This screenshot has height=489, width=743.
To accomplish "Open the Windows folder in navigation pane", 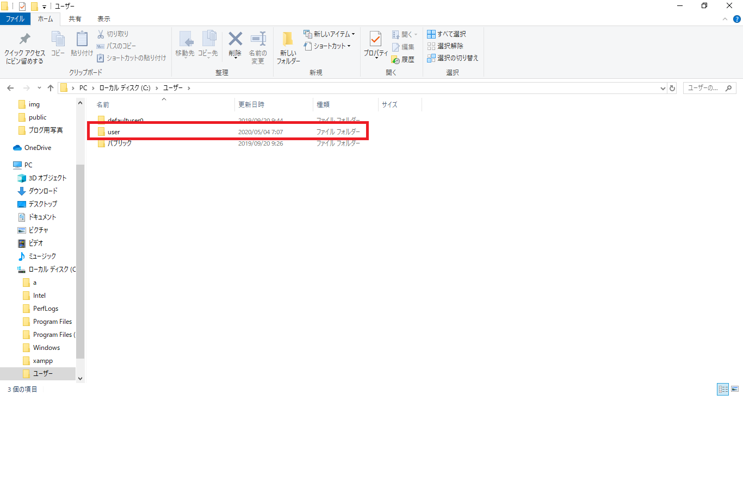I will [41, 348].
